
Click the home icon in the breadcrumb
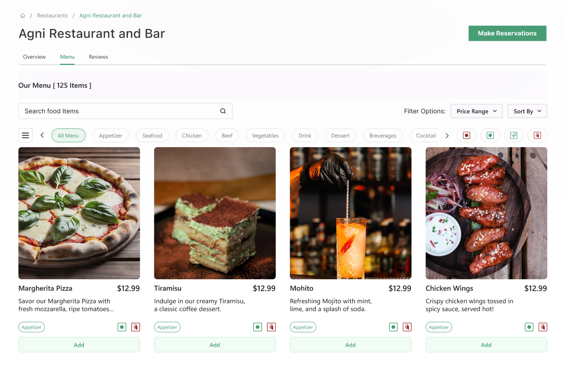22,16
